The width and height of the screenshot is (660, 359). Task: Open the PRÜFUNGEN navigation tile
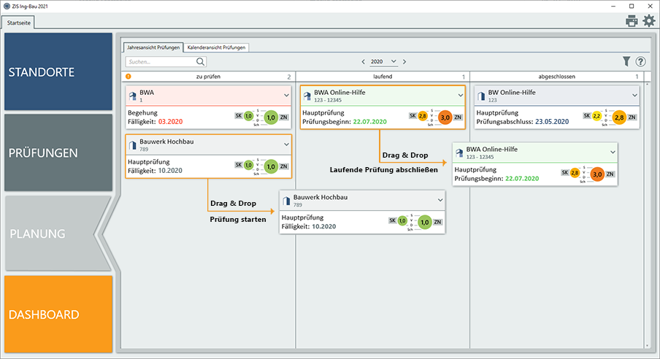pyautogui.click(x=58, y=153)
